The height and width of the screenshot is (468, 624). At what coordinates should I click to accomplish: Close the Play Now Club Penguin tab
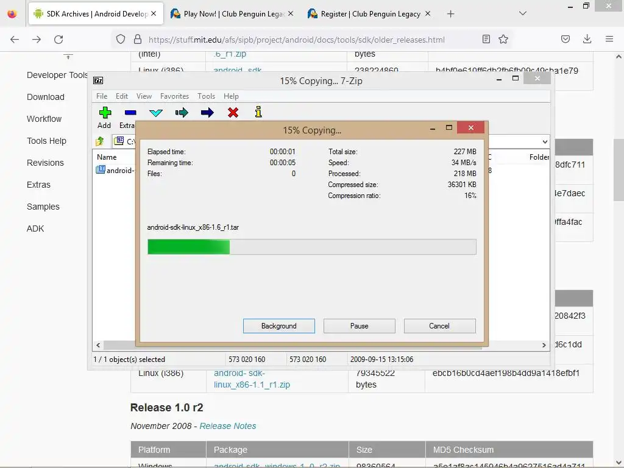point(291,13)
